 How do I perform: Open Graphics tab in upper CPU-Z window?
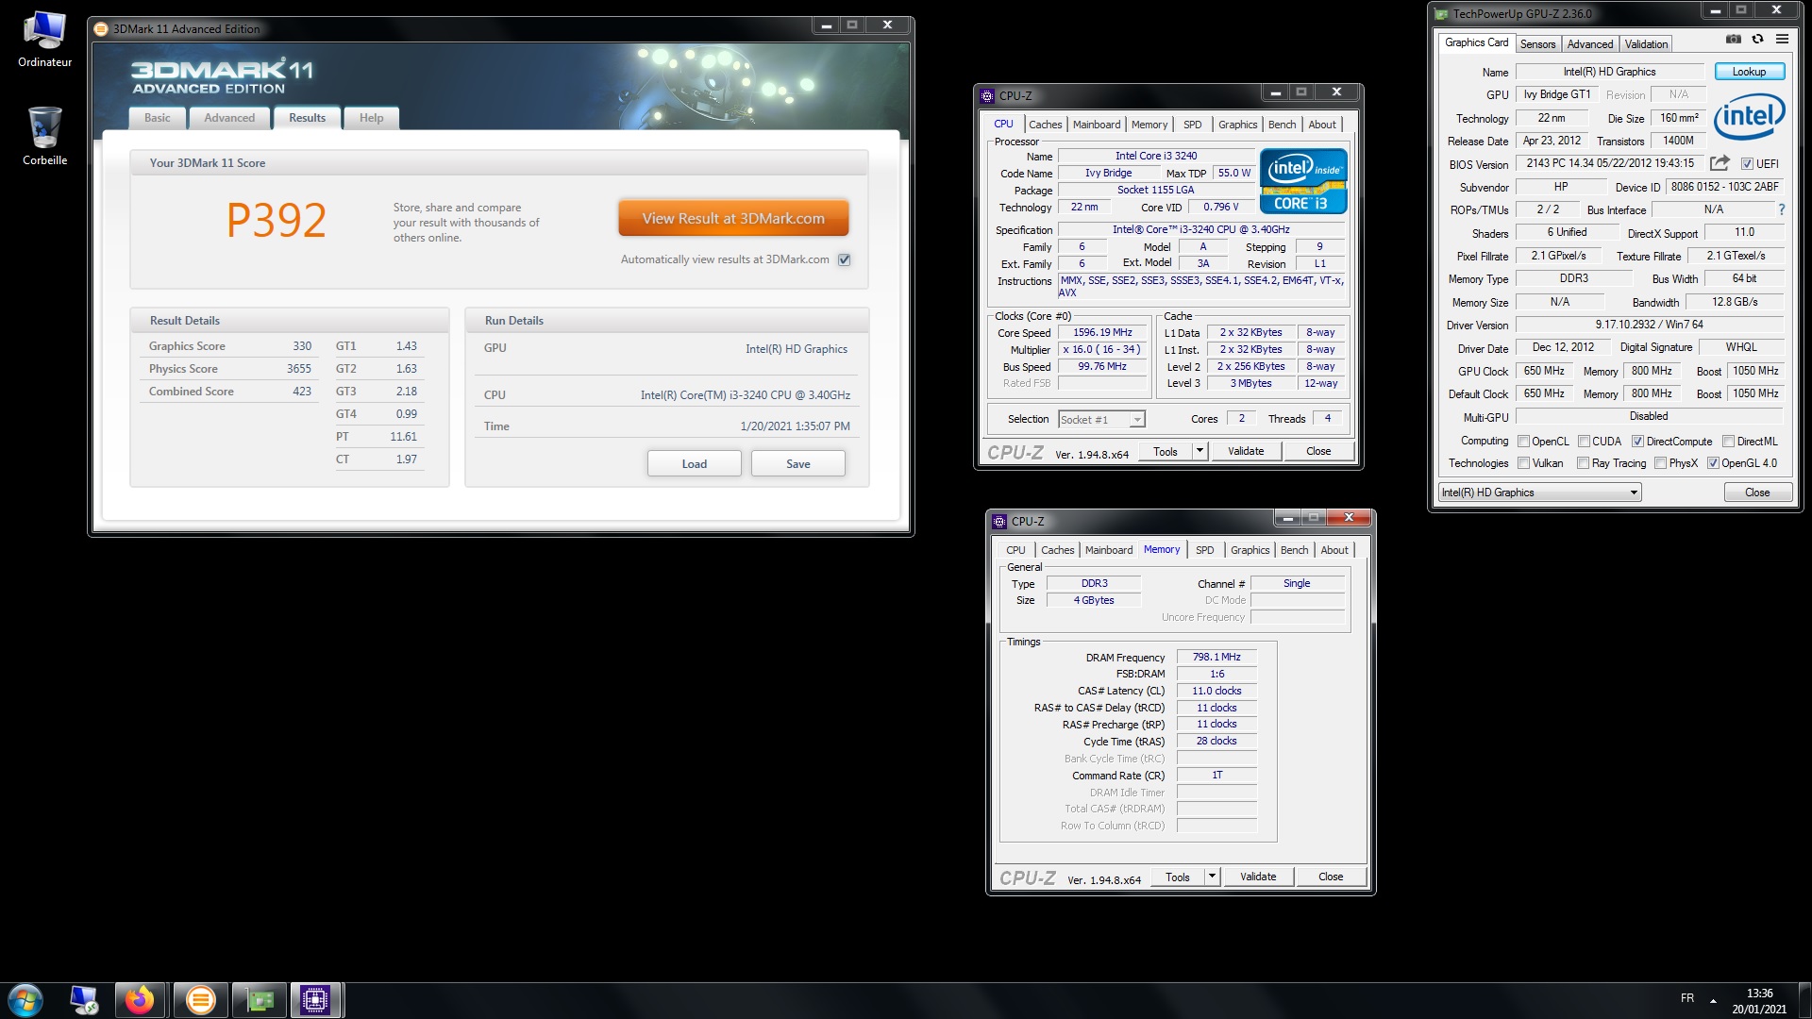pos(1237,125)
